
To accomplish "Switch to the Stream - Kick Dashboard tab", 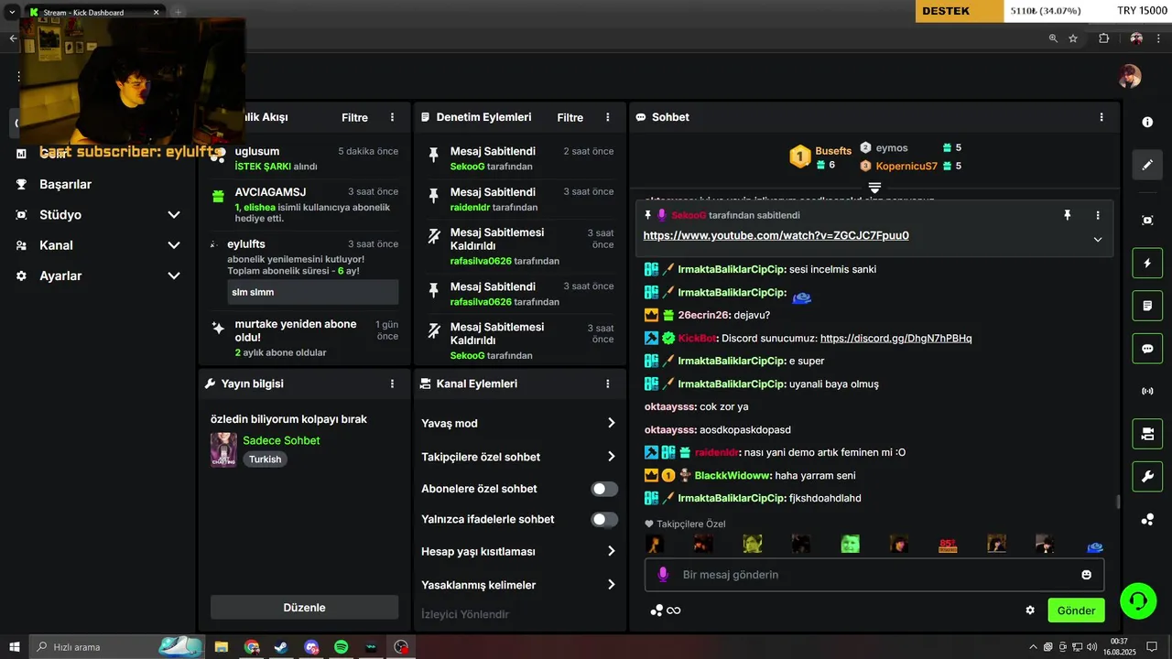I will [94, 13].
